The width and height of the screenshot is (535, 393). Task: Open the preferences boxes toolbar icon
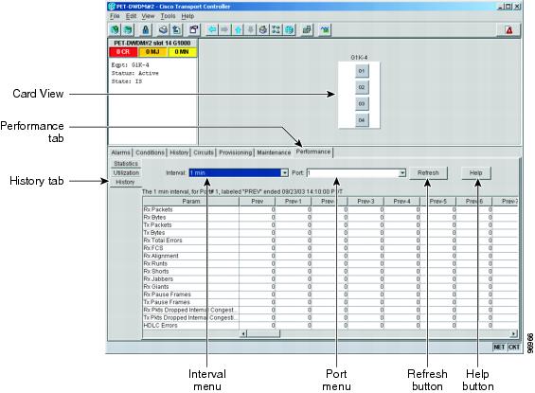193,30
